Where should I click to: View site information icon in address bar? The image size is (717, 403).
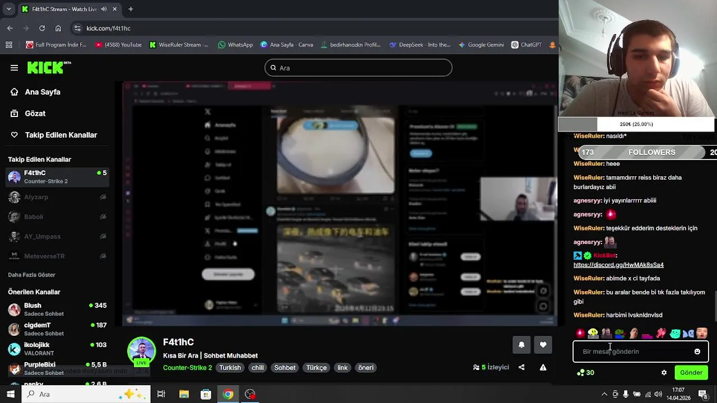77,28
